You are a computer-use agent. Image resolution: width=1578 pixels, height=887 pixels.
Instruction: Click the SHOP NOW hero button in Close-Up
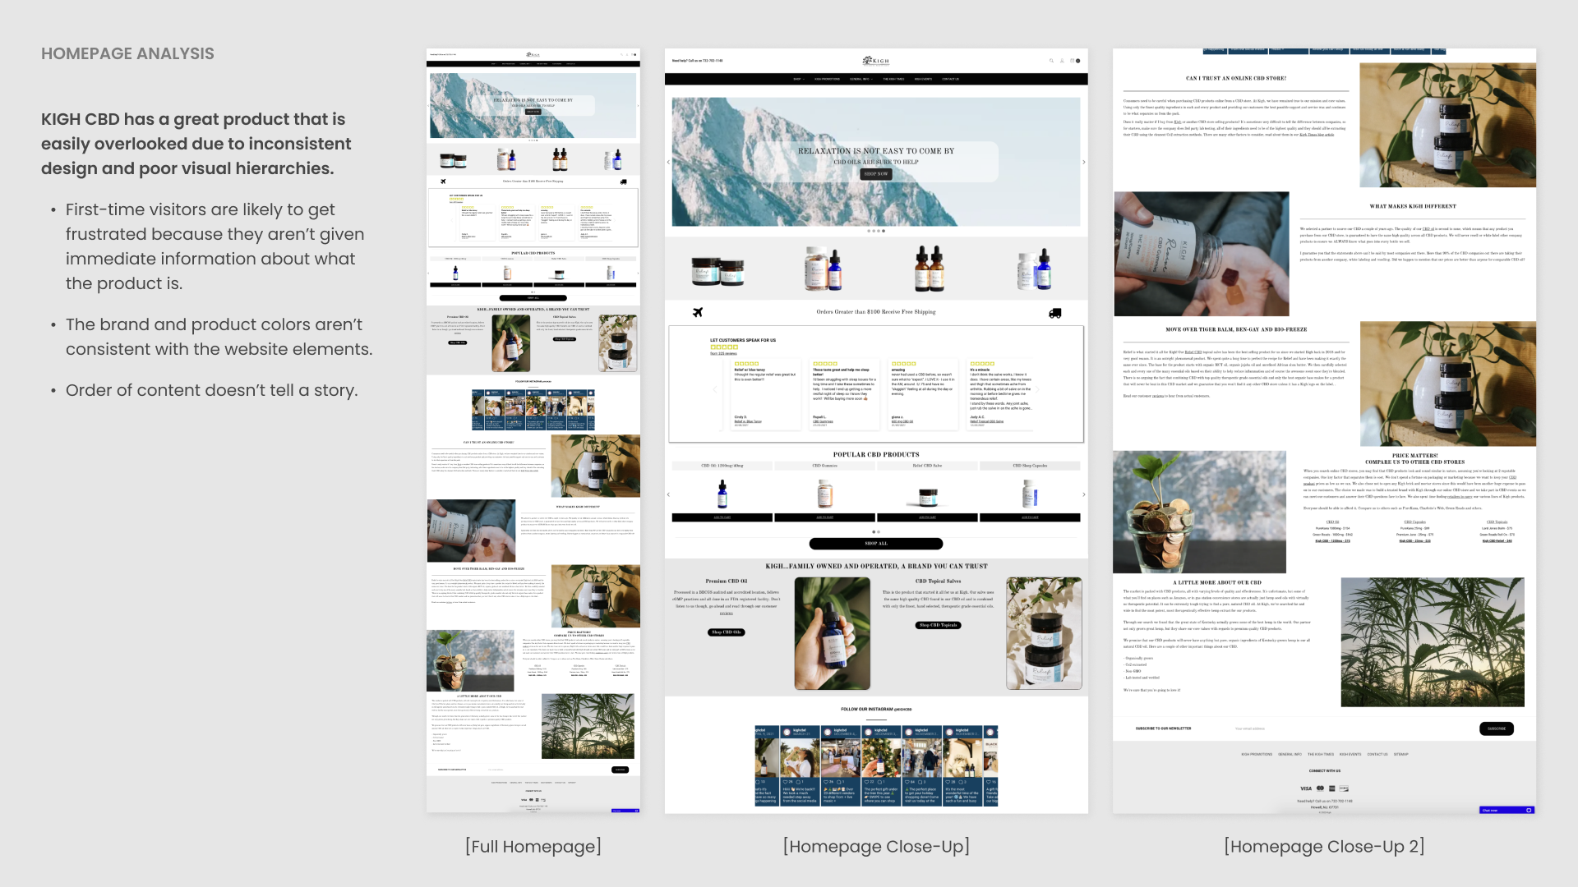pos(876,174)
